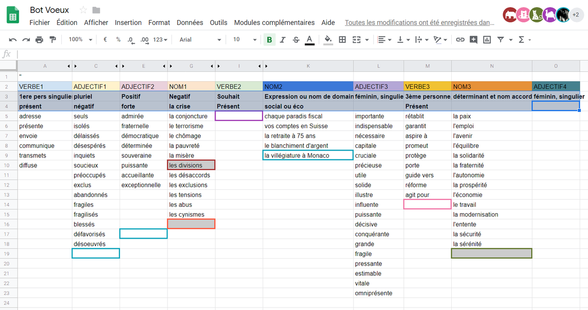Viewport: 588px width, 310px height.
Task: Select the ADJECTIF4 header cell
Action: point(556,87)
